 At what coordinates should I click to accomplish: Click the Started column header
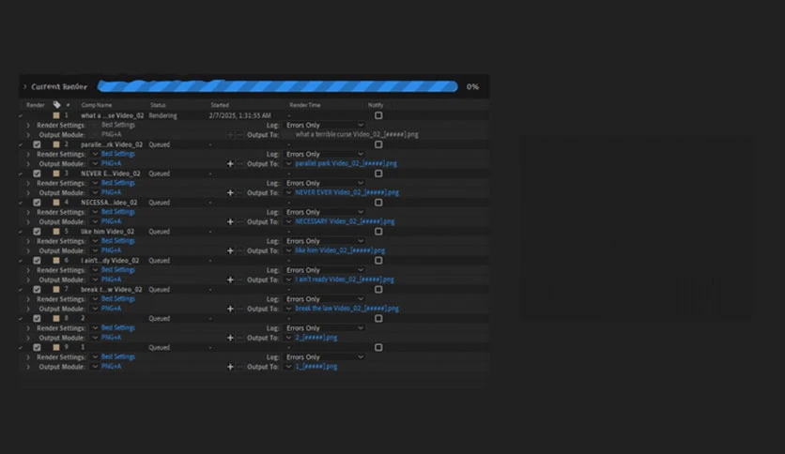pyautogui.click(x=220, y=105)
